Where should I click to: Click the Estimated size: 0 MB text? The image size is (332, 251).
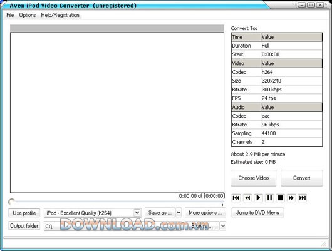253,162
